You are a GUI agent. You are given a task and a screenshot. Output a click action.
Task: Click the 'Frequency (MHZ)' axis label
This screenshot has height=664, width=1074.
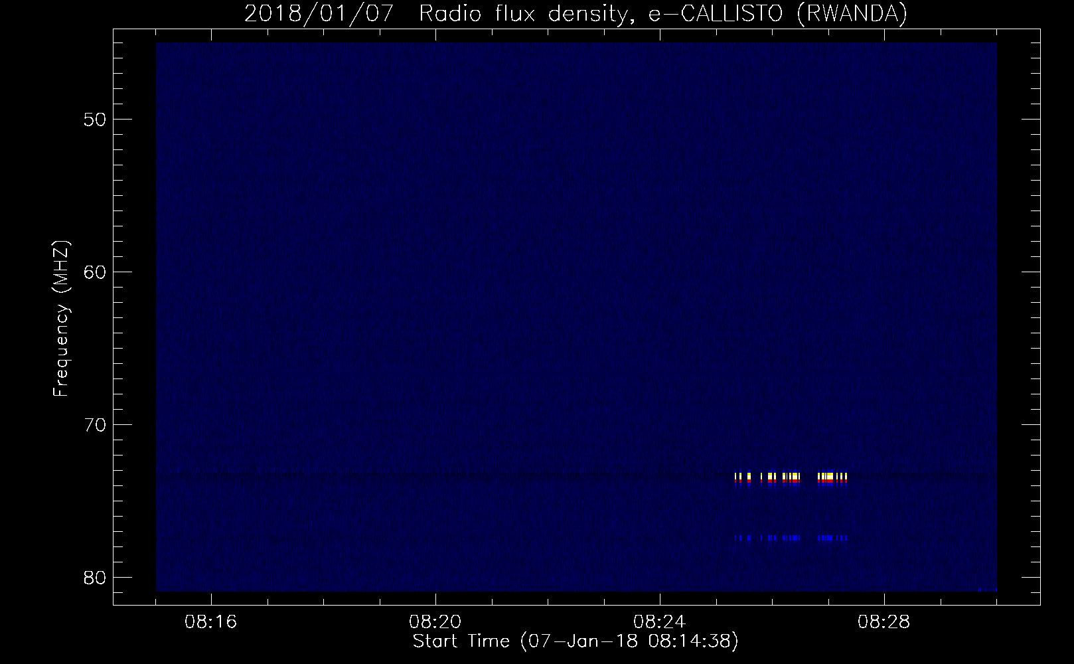(x=61, y=319)
